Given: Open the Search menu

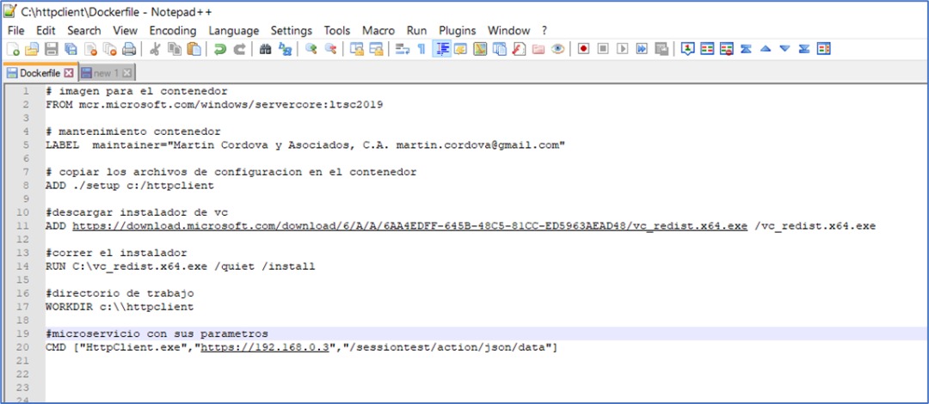Looking at the screenshot, I should (x=83, y=30).
